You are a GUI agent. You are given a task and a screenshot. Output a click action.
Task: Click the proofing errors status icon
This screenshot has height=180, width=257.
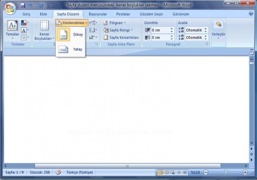(x=58, y=172)
